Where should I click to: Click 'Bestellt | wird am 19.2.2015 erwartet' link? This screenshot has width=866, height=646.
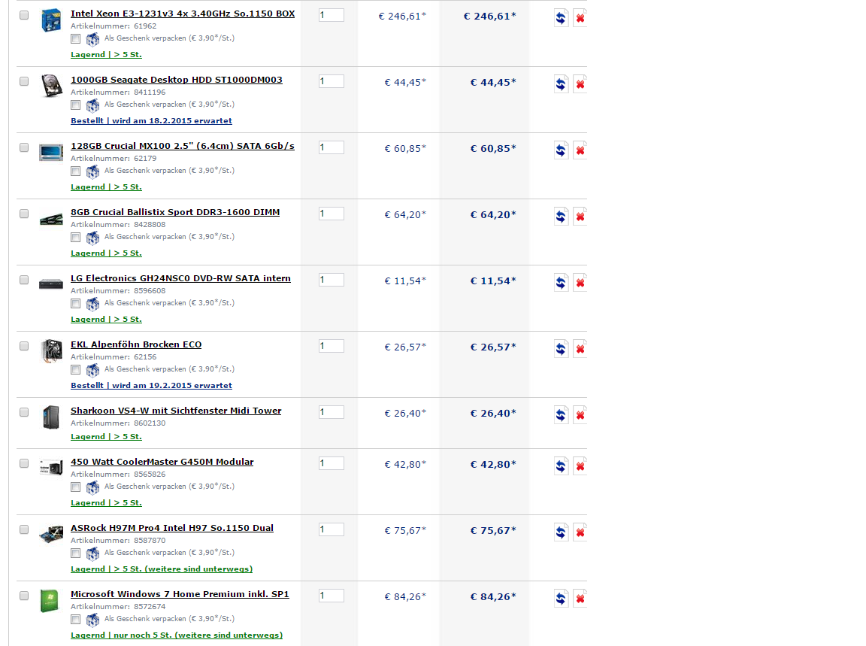(151, 385)
